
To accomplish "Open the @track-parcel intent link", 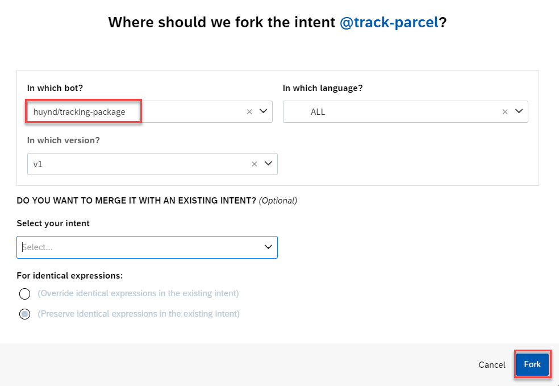I will pyautogui.click(x=389, y=23).
